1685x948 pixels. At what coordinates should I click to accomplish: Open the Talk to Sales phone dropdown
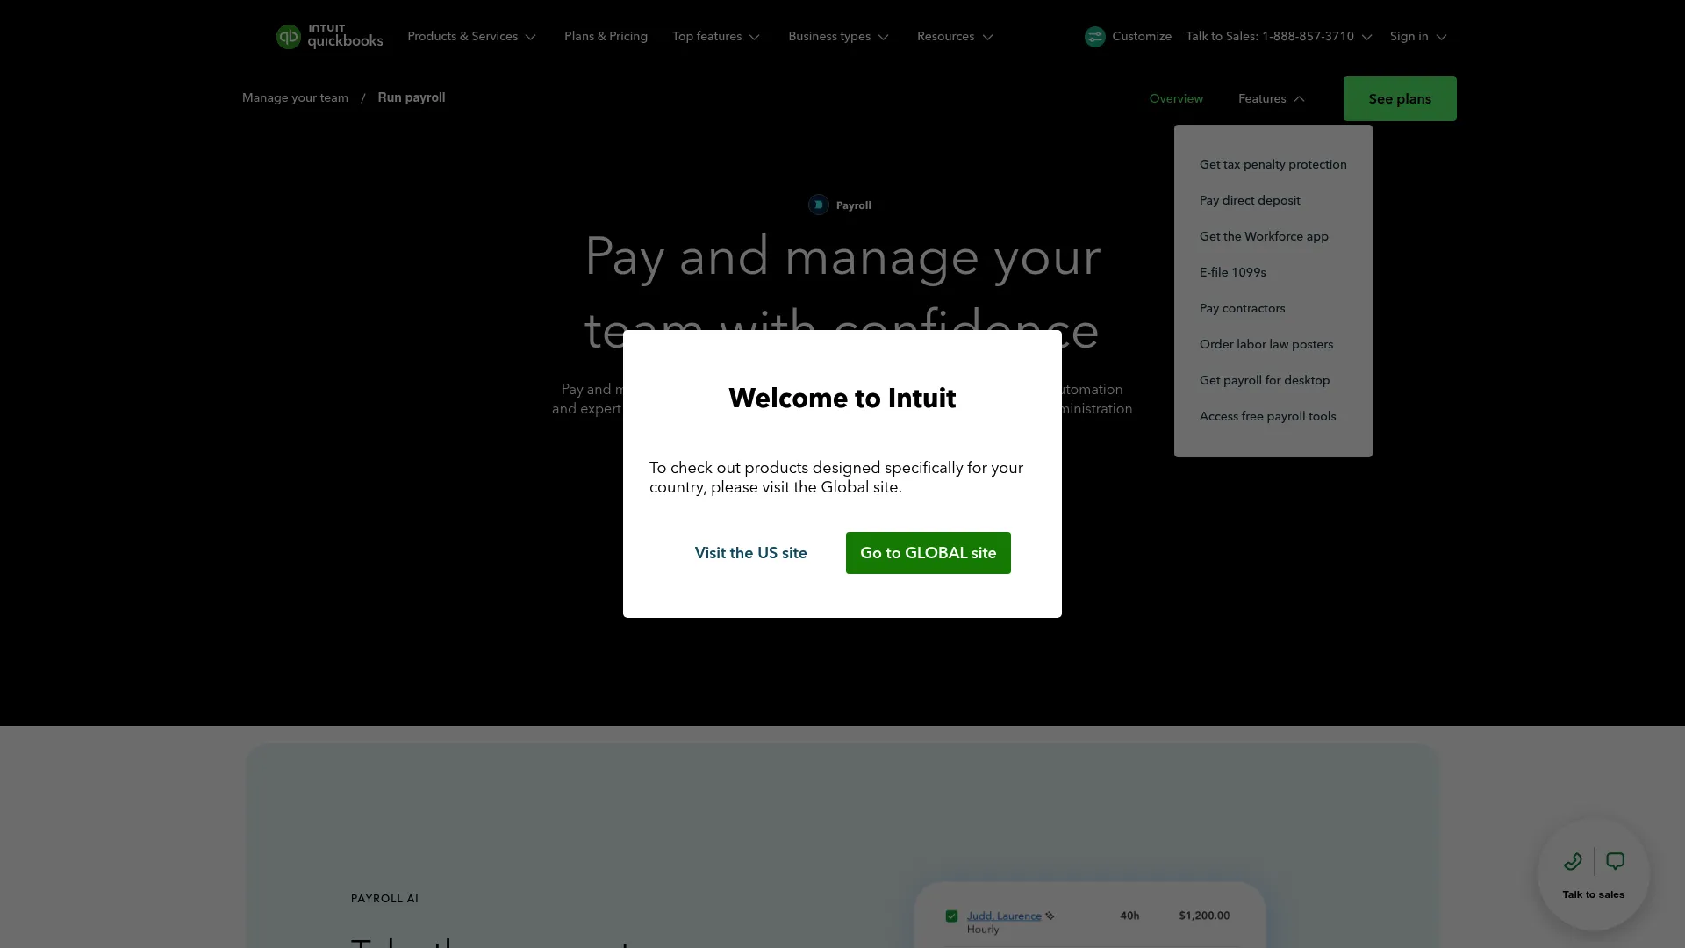[1279, 36]
